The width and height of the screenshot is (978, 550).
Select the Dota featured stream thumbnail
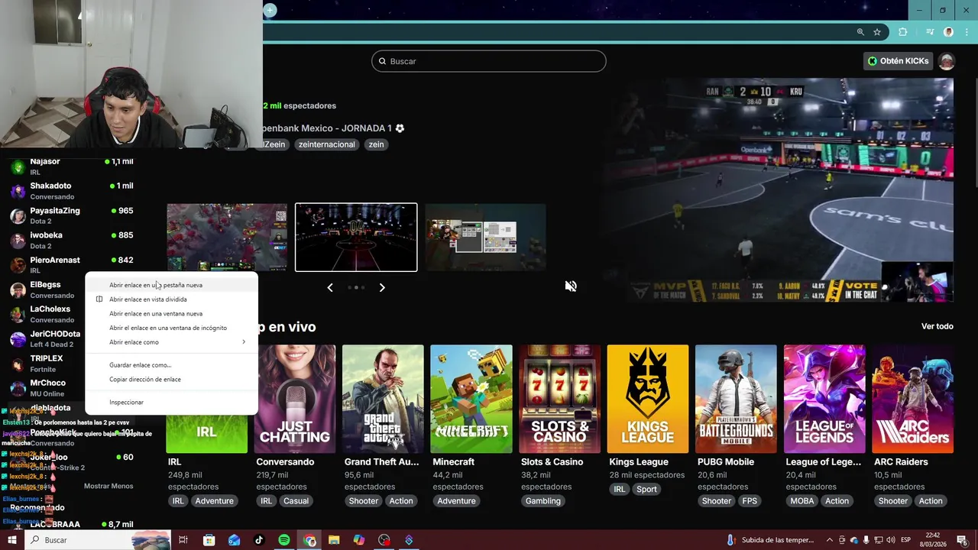click(227, 237)
